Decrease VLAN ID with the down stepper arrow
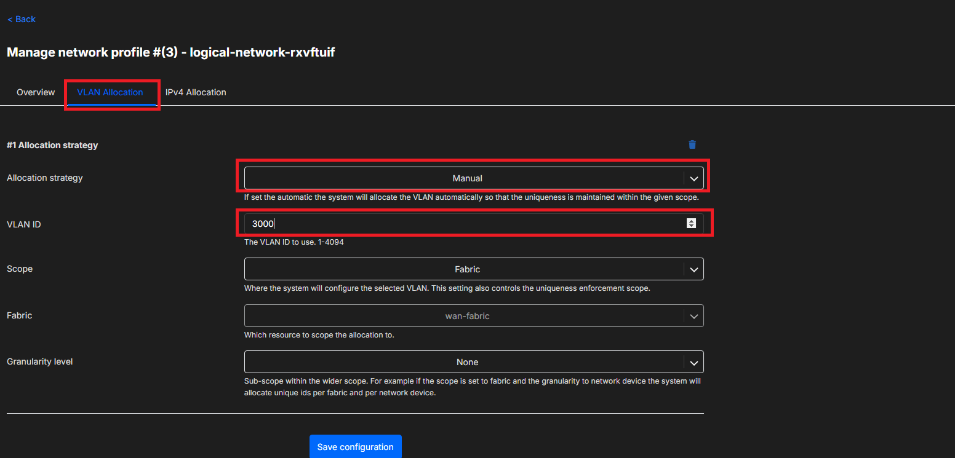Viewport: 955px width, 458px height. [691, 226]
